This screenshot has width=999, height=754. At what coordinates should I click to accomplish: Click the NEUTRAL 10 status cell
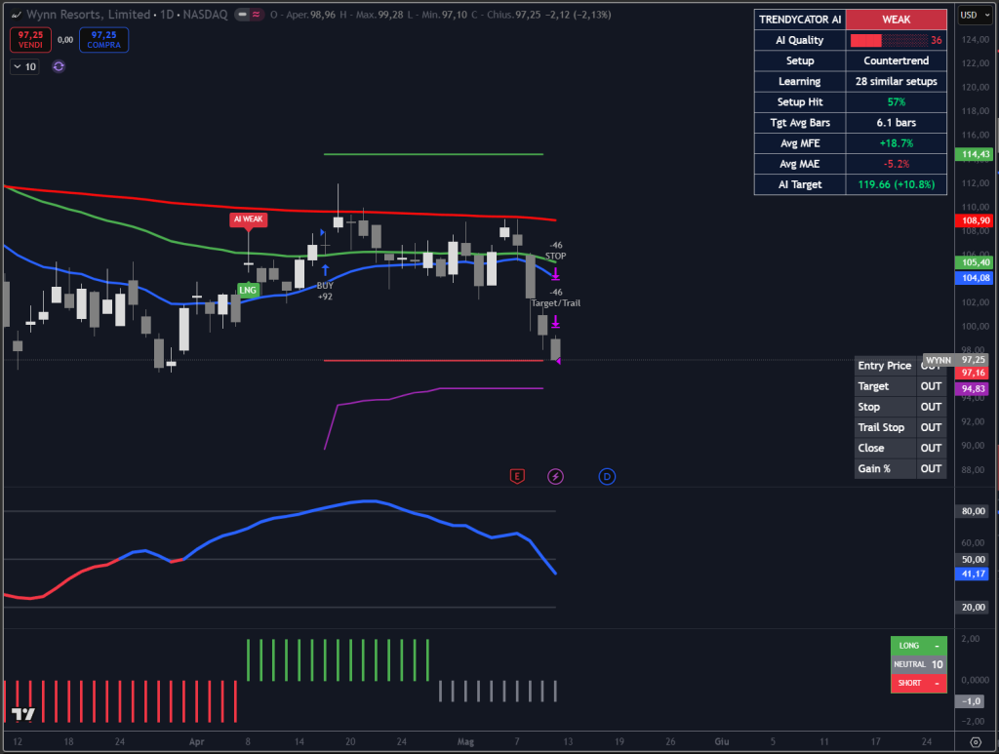pos(919,664)
